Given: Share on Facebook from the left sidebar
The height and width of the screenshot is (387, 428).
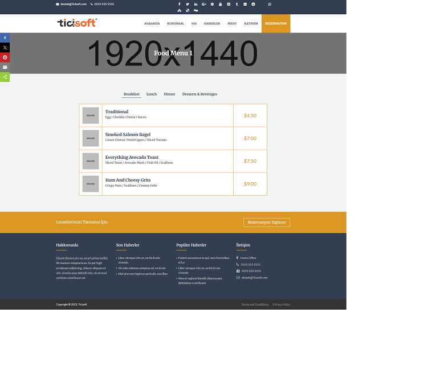Looking at the screenshot, I should click(5, 38).
